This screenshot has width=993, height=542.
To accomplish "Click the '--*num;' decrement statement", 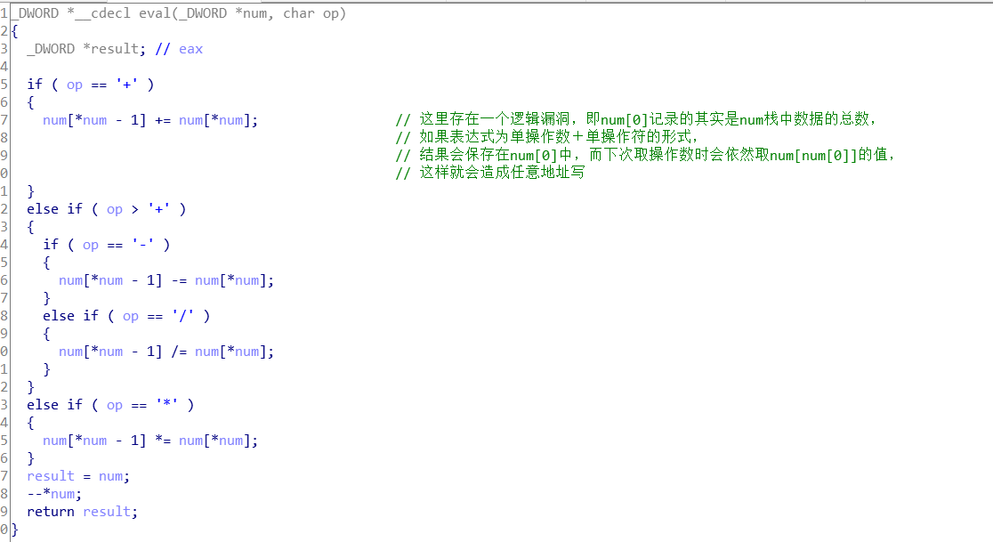I will 54,494.
